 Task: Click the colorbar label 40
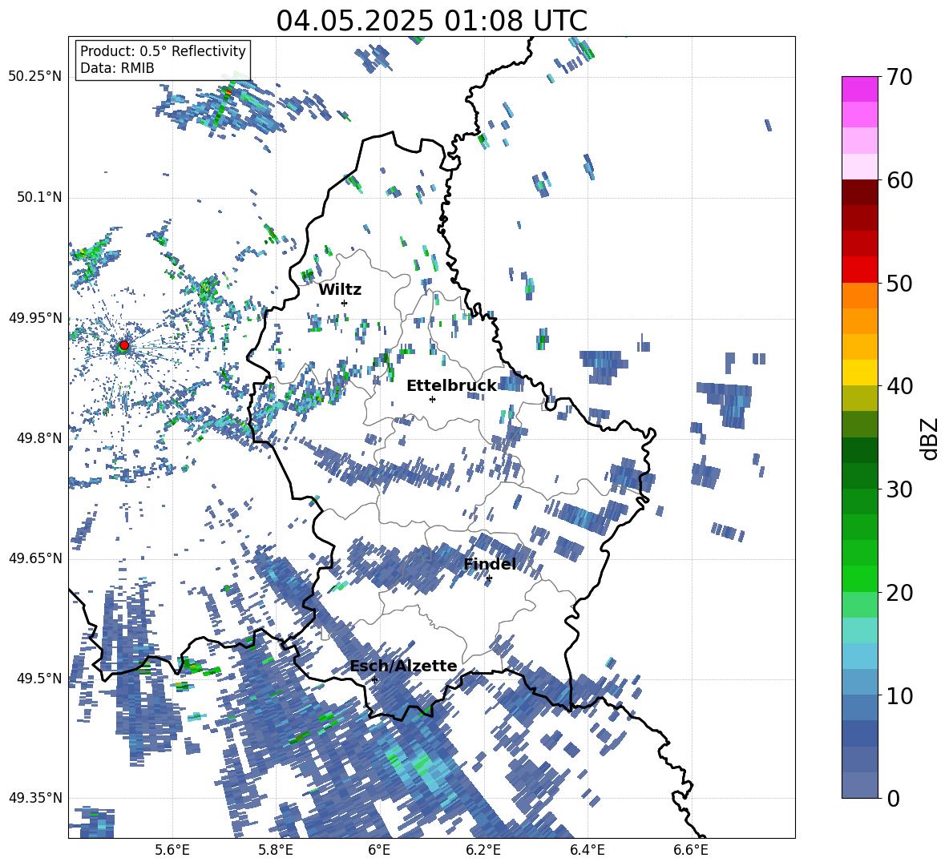(899, 386)
